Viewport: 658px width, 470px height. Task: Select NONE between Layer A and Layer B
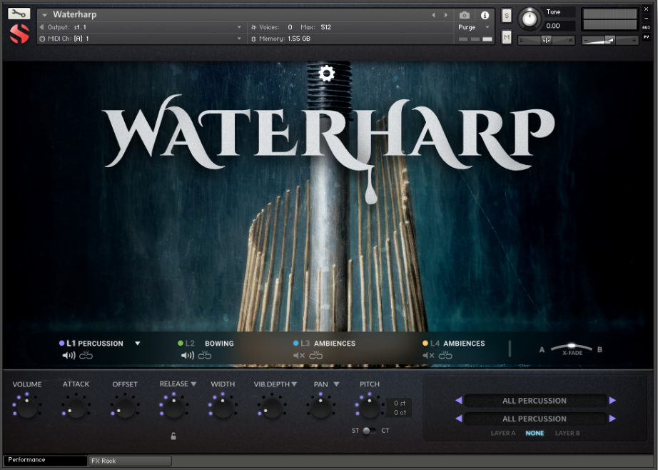535,433
